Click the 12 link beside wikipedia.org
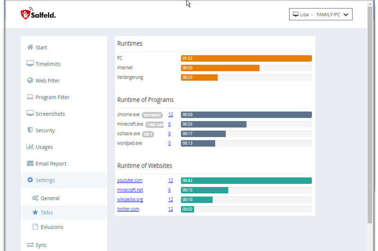This screenshot has width=378, height=251. point(171,199)
